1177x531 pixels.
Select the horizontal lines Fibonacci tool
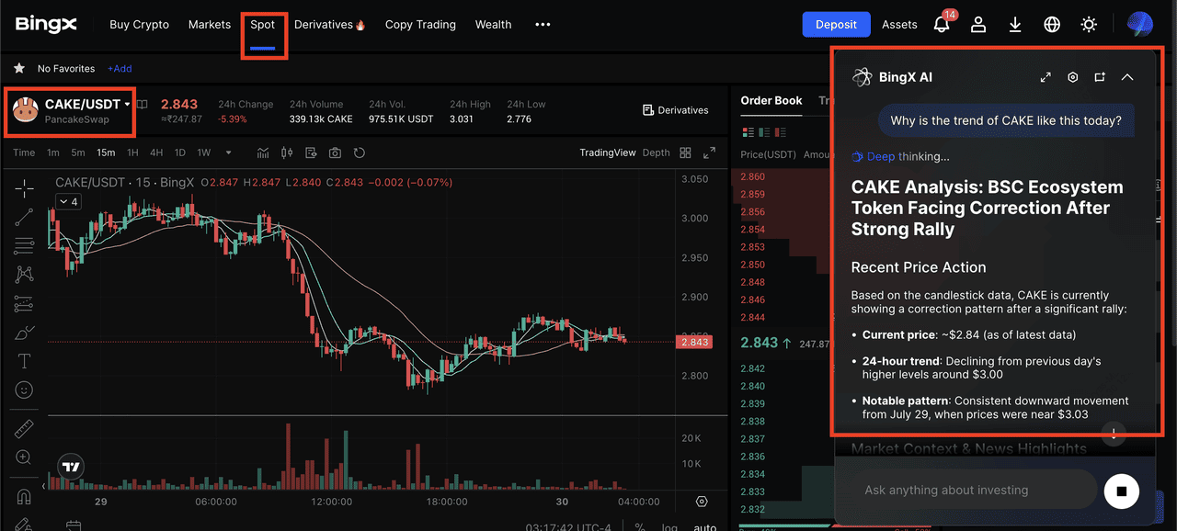tap(25, 245)
